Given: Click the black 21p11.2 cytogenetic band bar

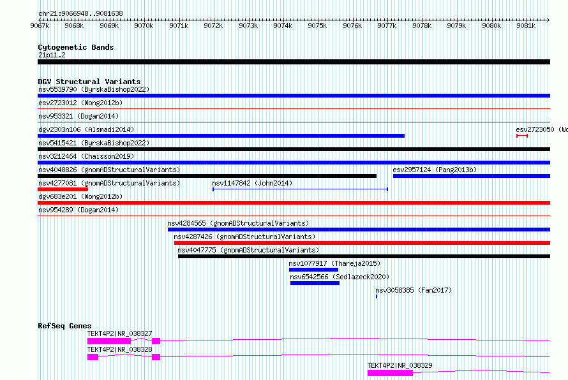Looking at the screenshot, I should point(294,62).
